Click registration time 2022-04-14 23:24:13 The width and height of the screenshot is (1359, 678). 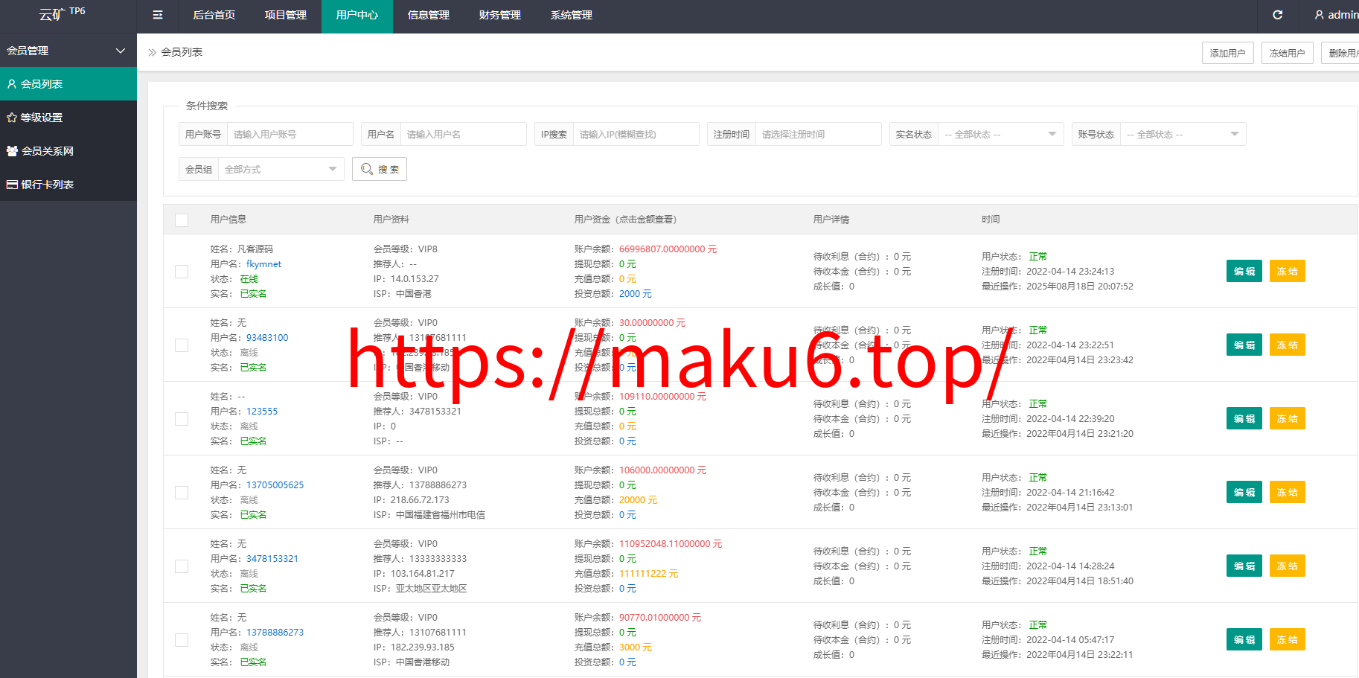pos(1070,272)
